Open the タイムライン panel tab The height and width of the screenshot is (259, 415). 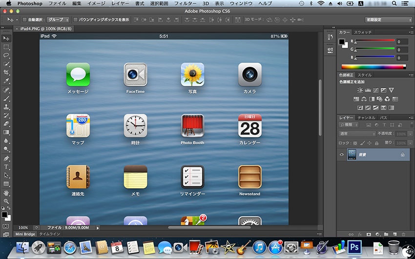(49, 234)
